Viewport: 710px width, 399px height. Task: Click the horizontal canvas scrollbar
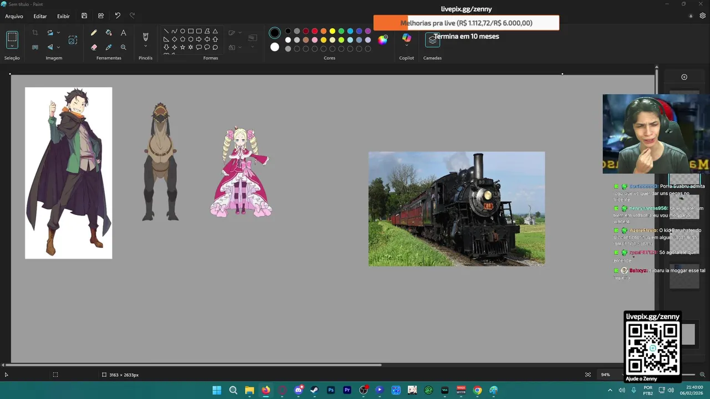(x=194, y=365)
